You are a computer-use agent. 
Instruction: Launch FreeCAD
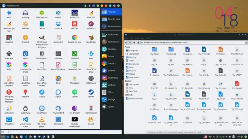tap(9, 39)
